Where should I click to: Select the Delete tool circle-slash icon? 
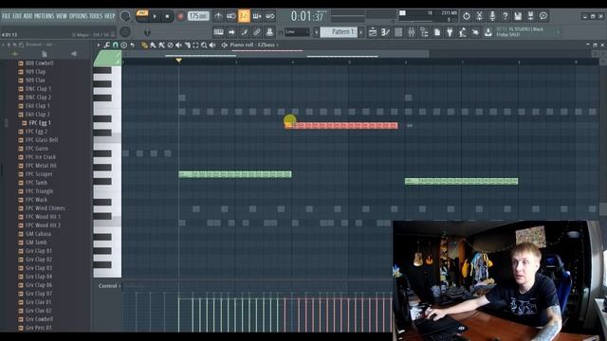(170, 45)
